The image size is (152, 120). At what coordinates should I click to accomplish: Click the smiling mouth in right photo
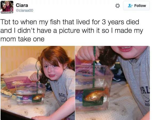(125, 49)
